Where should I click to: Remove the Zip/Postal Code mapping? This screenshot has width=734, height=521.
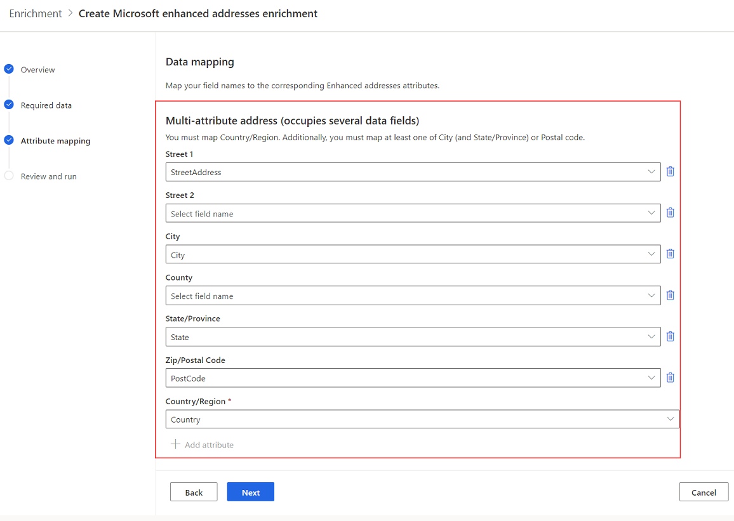coord(670,378)
